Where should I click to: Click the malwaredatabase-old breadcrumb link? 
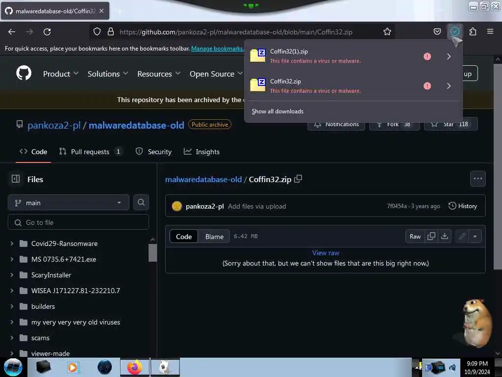[x=203, y=179]
